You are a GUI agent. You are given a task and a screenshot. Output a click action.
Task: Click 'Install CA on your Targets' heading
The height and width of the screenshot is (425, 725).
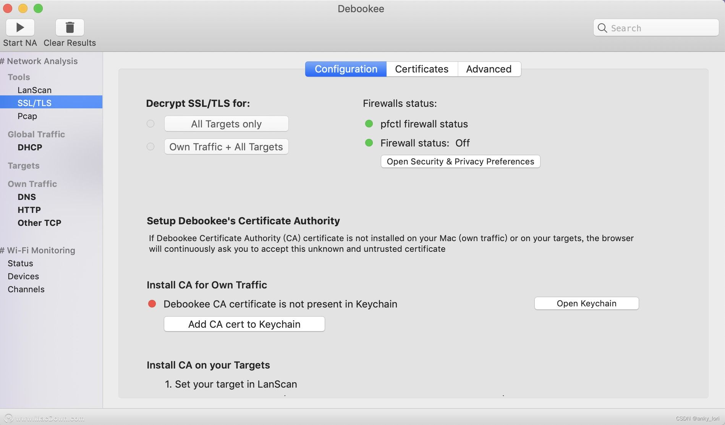208,365
